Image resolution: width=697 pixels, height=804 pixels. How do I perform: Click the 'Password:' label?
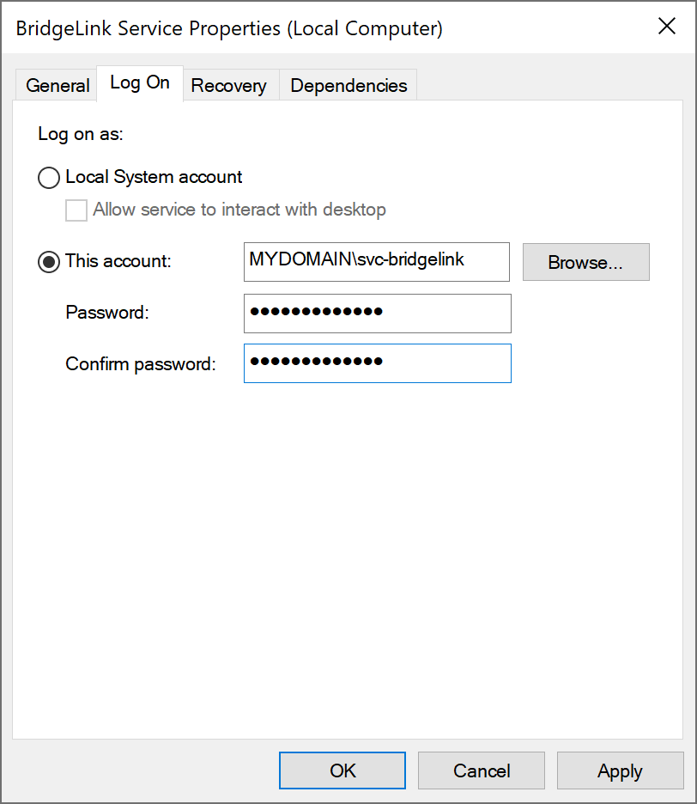click(x=107, y=313)
